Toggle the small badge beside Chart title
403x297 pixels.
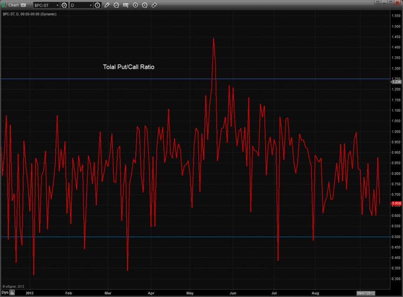pyautogui.click(x=23, y=5)
